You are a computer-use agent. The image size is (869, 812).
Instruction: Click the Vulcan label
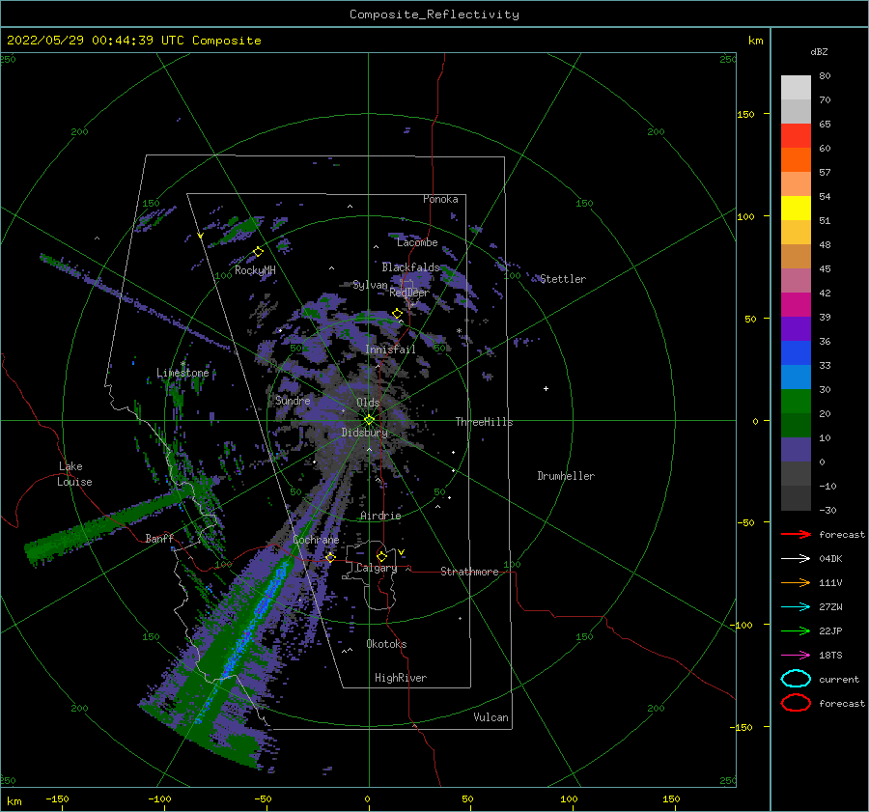[x=491, y=717]
